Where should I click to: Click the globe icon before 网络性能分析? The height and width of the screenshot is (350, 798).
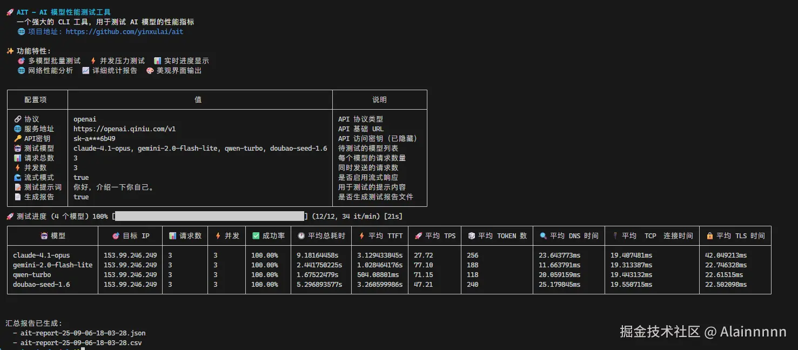pos(21,71)
